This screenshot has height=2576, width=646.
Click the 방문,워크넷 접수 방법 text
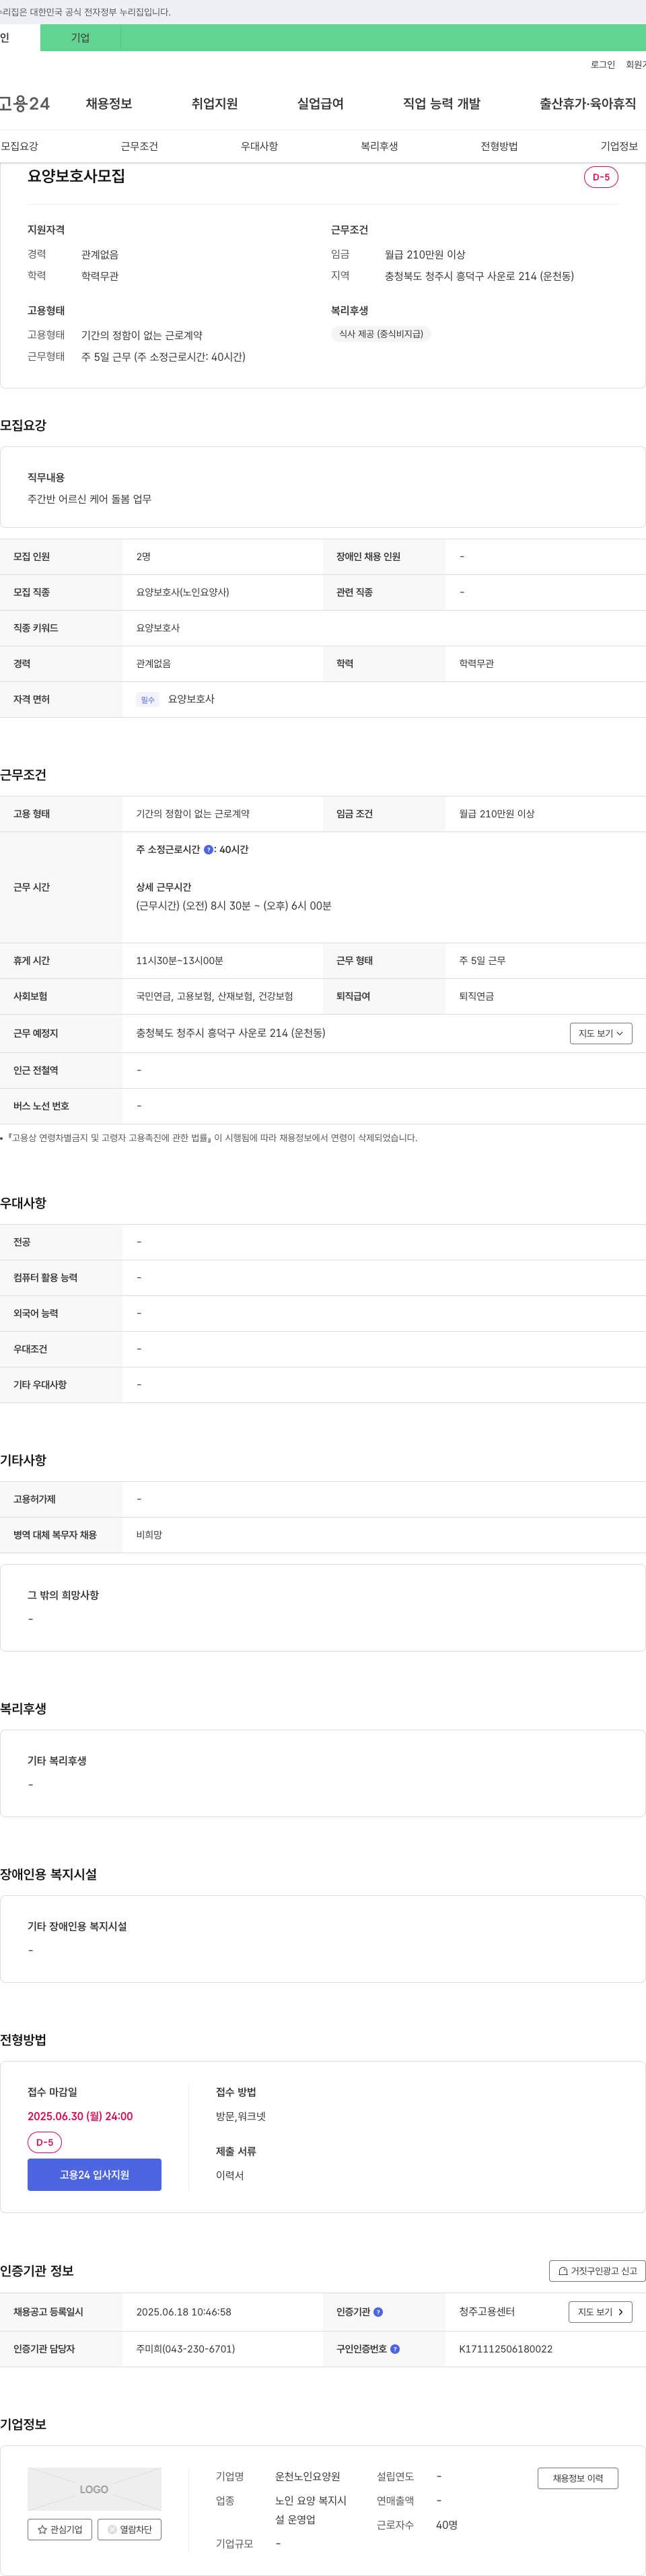coord(241,2116)
